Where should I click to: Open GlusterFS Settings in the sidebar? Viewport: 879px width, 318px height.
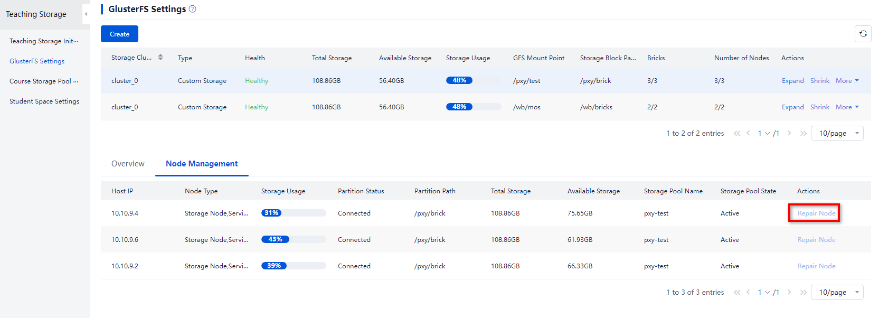(37, 61)
